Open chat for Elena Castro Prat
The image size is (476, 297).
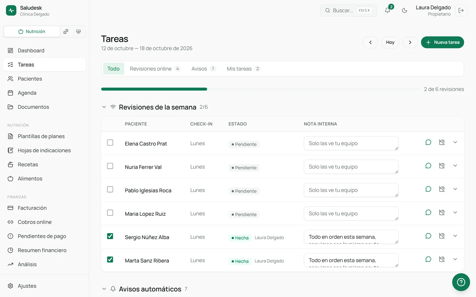click(428, 142)
